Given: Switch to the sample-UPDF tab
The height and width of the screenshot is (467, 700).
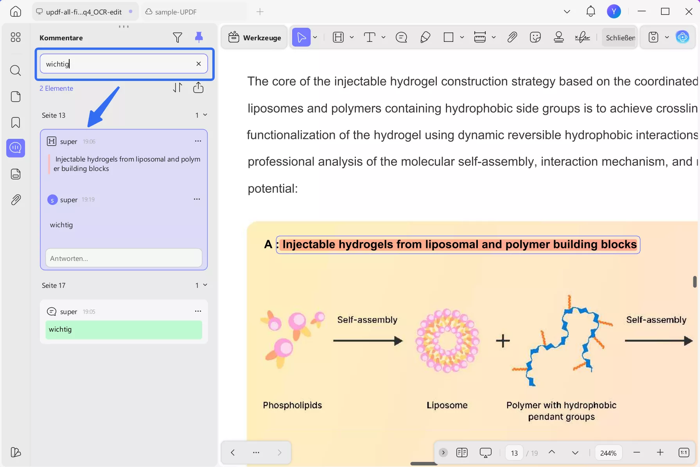Looking at the screenshot, I should tap(176, 12).
